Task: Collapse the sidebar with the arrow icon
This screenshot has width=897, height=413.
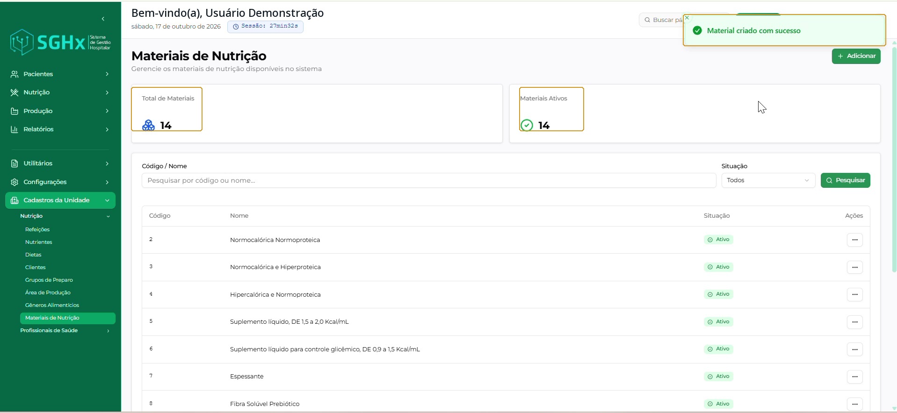Action: pyautogui.click(x=103, y=19)
